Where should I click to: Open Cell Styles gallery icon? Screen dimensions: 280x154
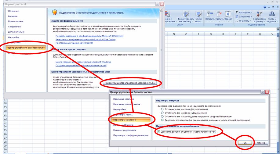point(198,14)
